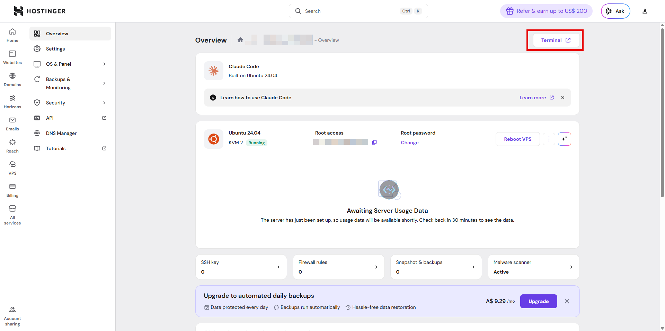Open Reach in the left rail
The height and width of the screenshot is (331, 665).
point(12,146)
